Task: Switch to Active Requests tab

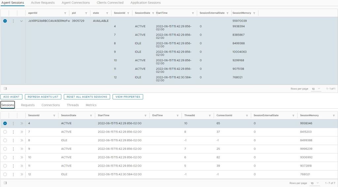Action: tap(43, 3)
